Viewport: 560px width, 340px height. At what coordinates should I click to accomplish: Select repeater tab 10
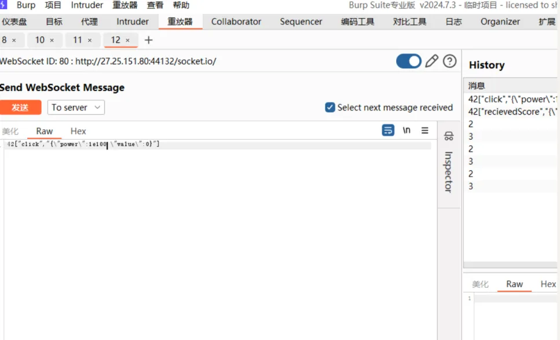coord(39,40)
